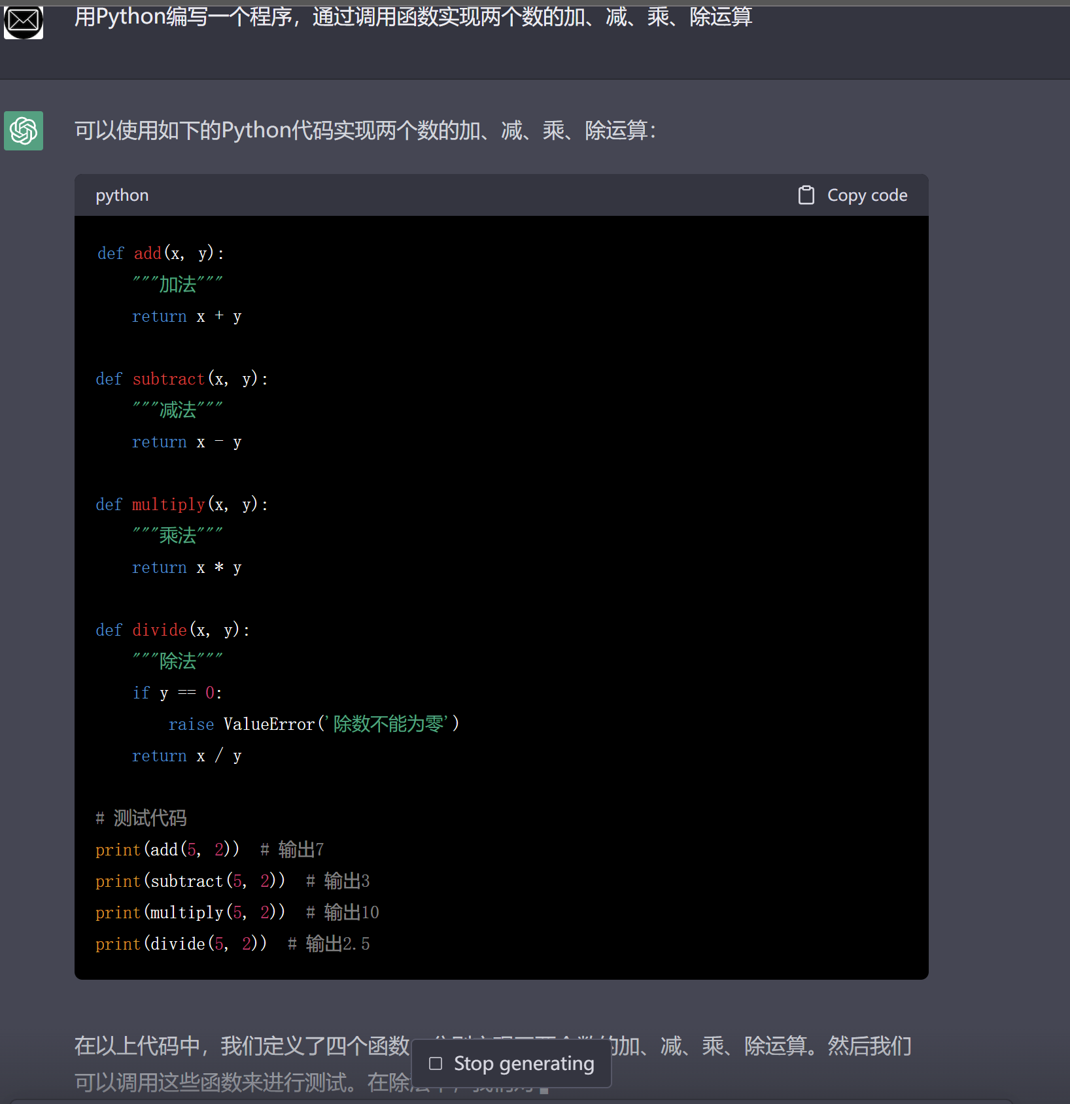Click the 'return x * y' line
The width and height of the screenshot is (1070, 1104).
[x=187, y=568]
